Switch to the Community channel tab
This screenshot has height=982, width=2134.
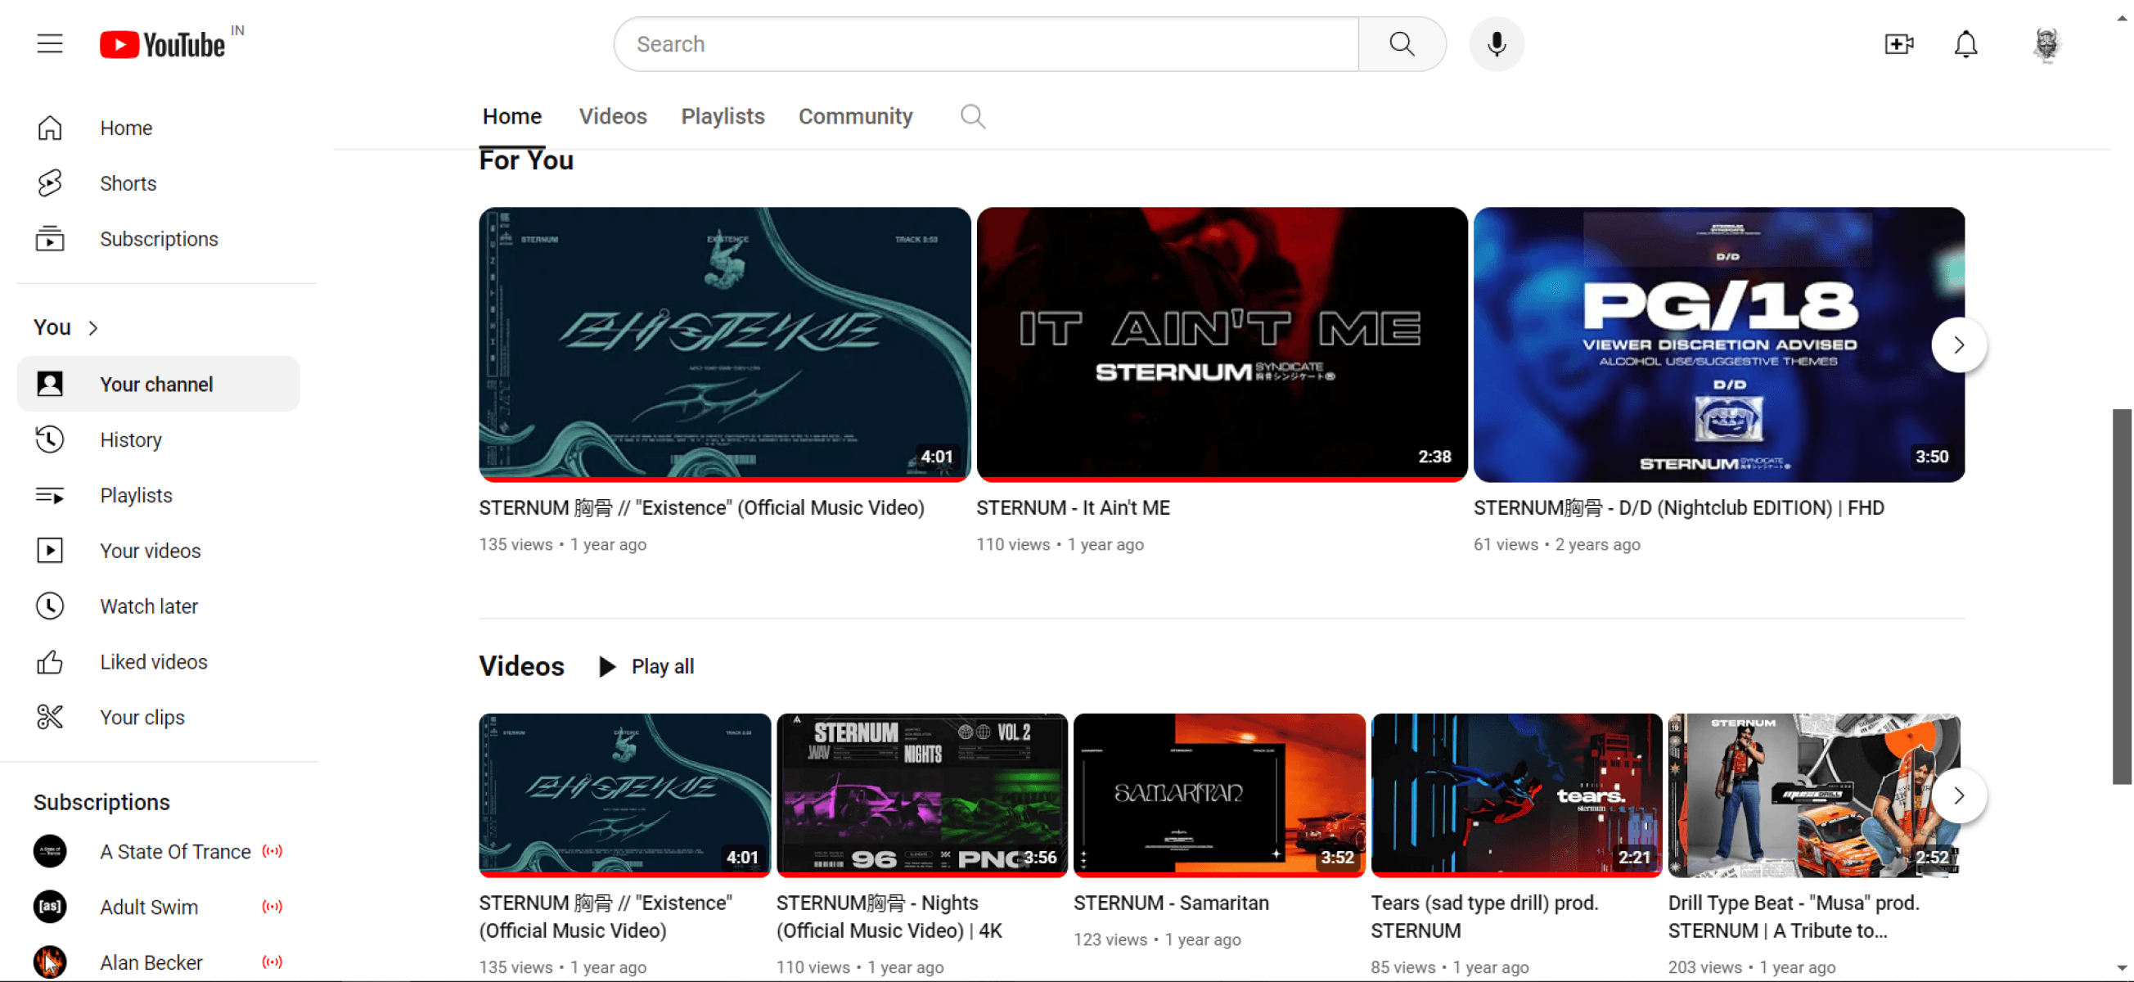(x=855, y=117)
